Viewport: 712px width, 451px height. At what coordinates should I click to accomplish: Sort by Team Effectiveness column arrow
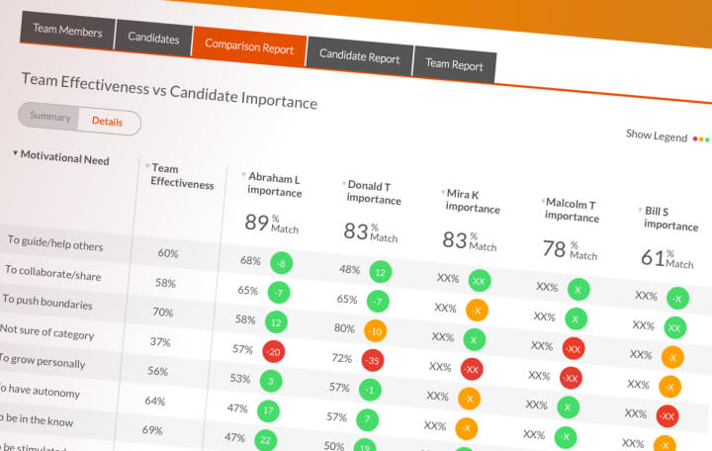pos(147,166)
